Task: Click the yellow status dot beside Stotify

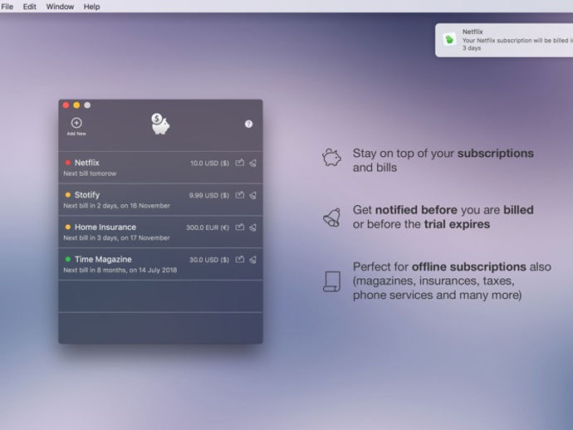Action: [67, 195]
